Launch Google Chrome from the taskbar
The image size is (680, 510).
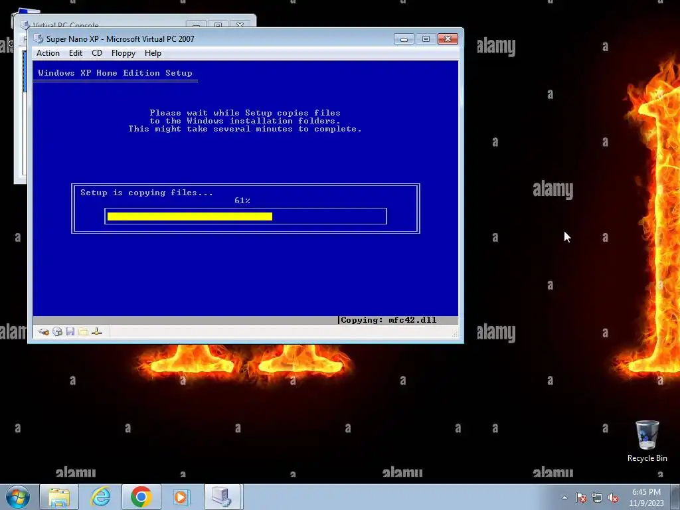point(141,497)
